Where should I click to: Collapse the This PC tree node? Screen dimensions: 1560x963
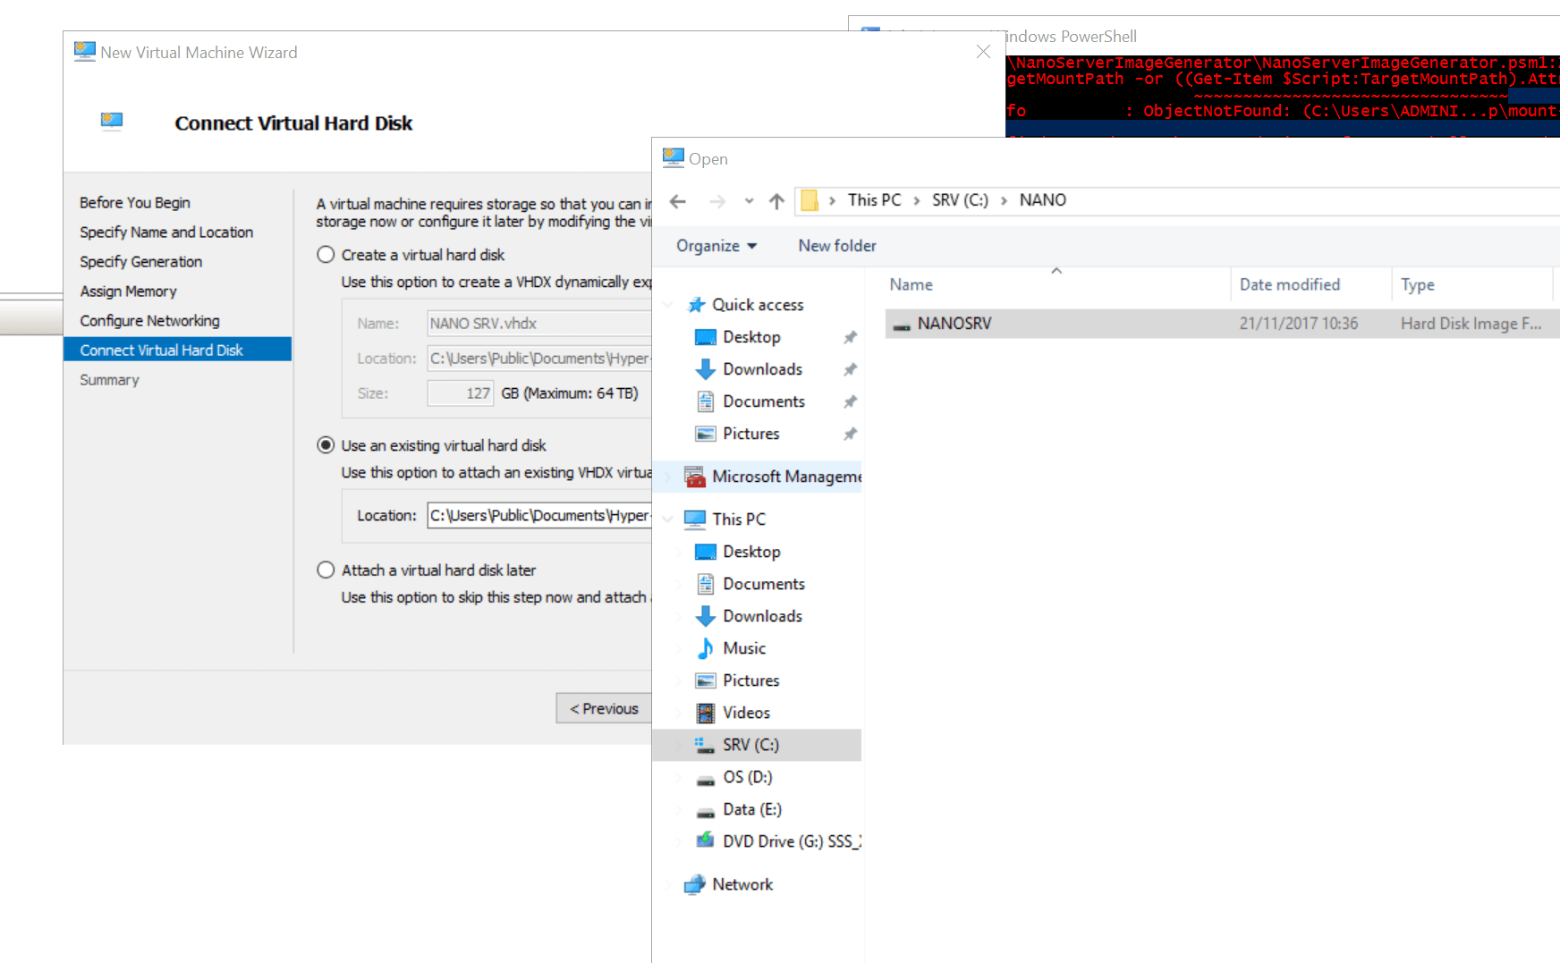coord(668,520)
